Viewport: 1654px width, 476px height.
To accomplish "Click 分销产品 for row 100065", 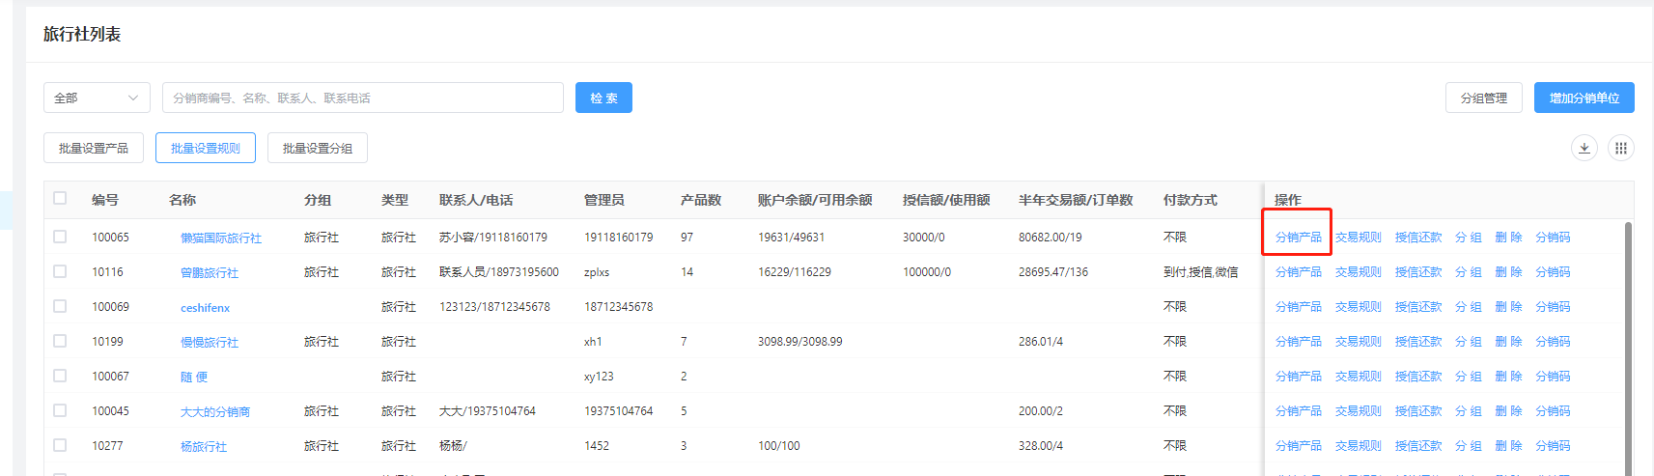I will (x=1298, y=237).
